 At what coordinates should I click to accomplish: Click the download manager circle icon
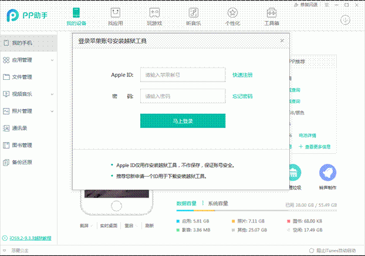[x=345, y=20]
